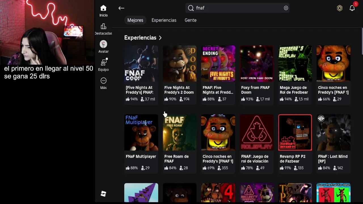Open the Inicio home sidebar icon

(104, 8)
